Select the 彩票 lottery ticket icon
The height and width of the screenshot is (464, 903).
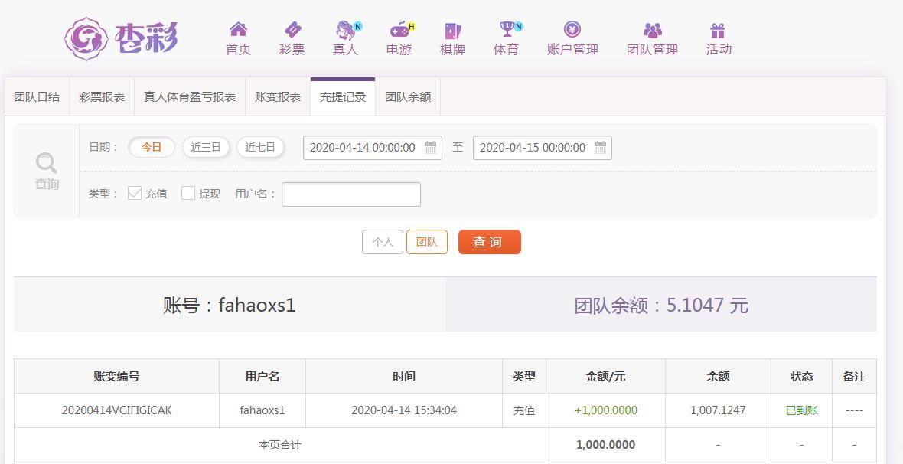tap(292, 31)
